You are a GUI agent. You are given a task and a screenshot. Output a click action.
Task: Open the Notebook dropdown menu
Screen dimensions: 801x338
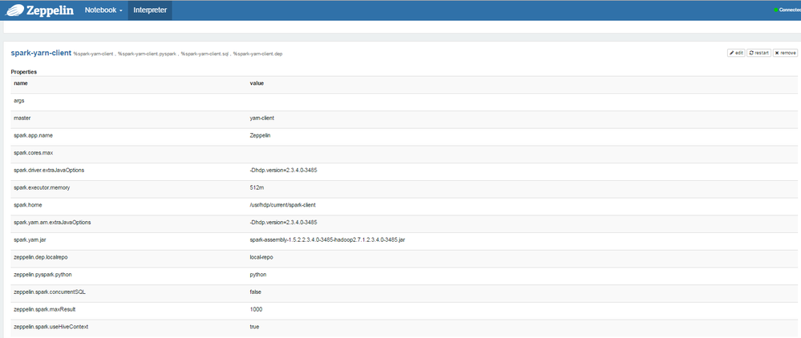coord(103,10)
